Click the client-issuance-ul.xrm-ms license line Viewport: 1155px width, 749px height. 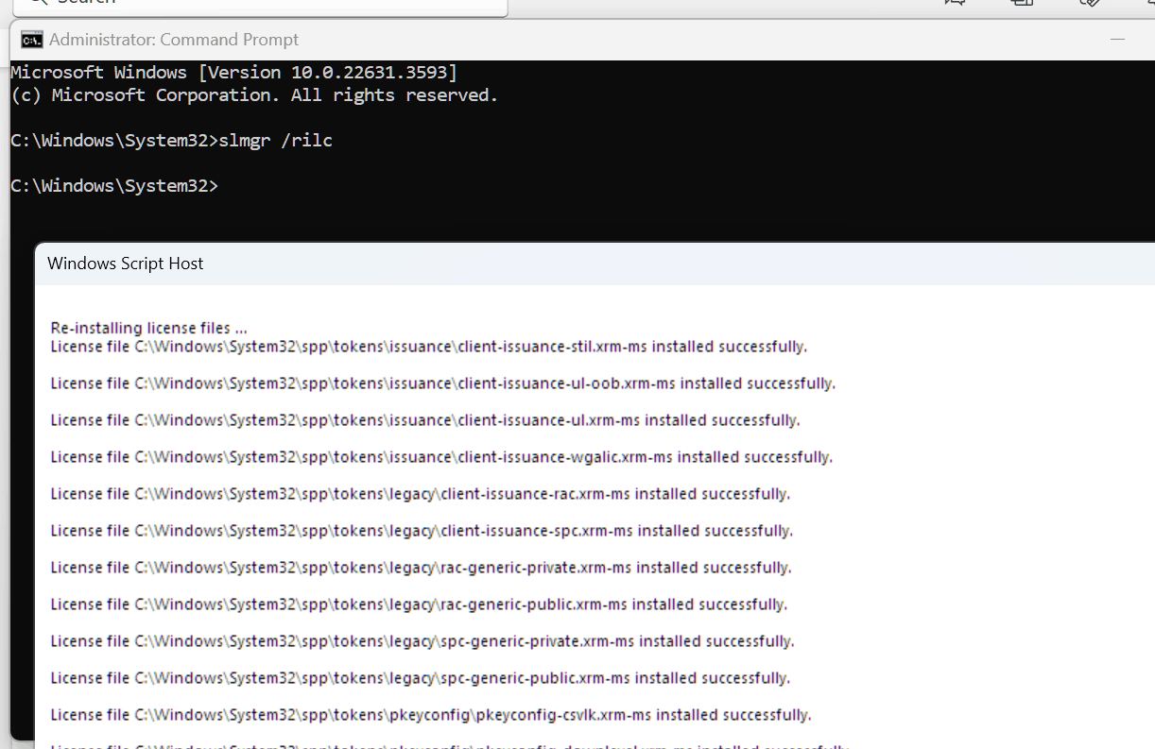425,420
